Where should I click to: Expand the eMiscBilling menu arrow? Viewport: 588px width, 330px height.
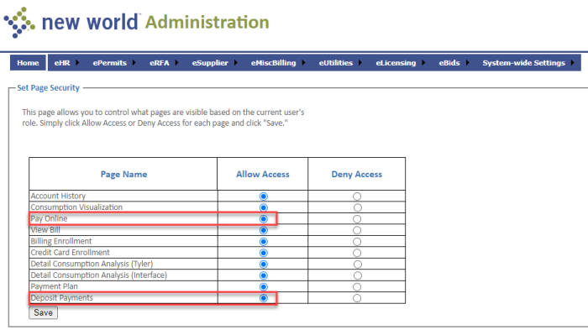pos(303,63)
